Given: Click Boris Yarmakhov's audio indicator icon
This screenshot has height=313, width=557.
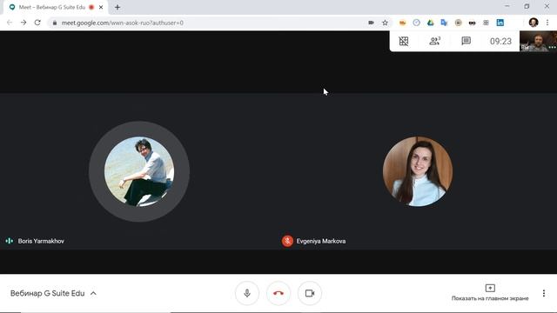Looking at the screenshot, I should [10, 241].
